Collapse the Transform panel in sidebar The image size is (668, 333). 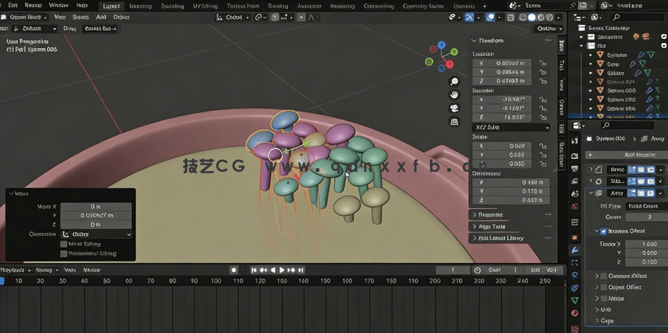point(488,41)
